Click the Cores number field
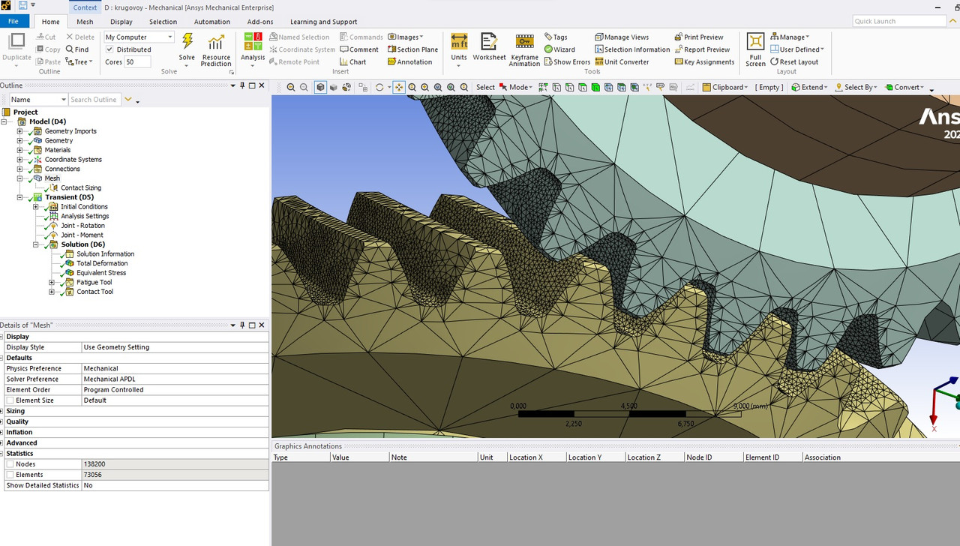 pyautogui.click(x=138, y=62)
